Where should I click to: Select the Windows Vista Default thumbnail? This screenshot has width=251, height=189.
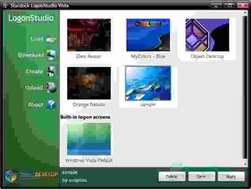(89, 139)
